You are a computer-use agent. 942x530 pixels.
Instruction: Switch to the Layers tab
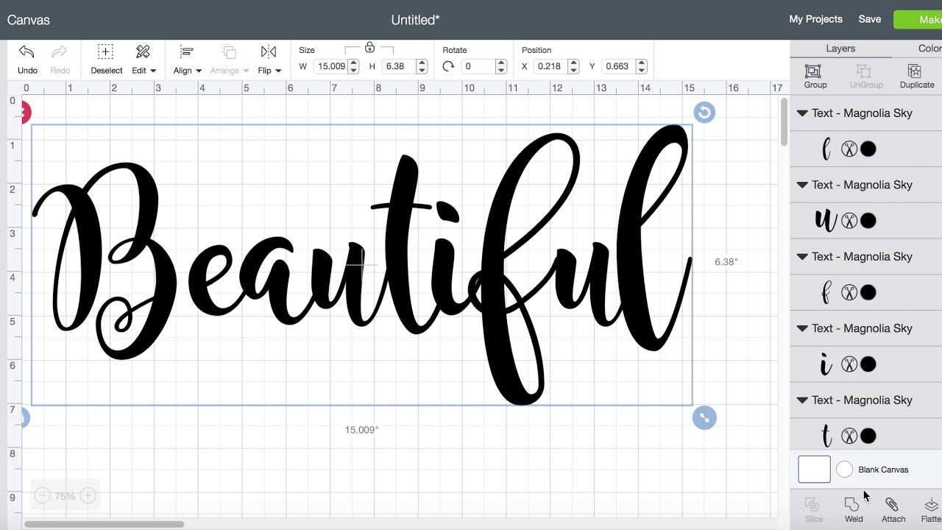click(840, 49)
